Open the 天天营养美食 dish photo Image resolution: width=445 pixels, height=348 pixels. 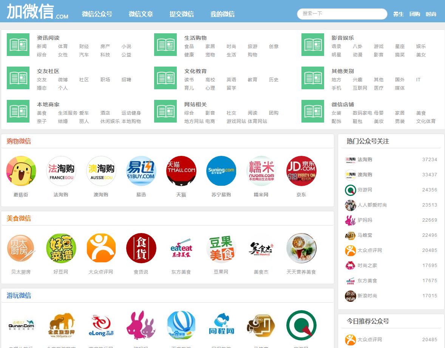pos(301,248)
